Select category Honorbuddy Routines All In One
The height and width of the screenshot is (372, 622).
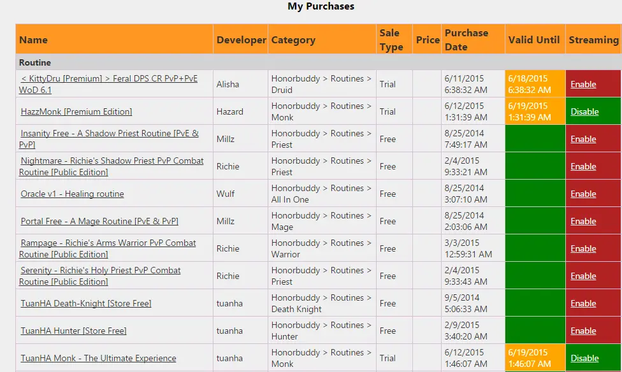(x=321, y=194)
